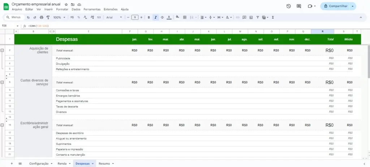Decrease font size with minus
Viewport: 370px width, 167px height.
coord(128,17)
